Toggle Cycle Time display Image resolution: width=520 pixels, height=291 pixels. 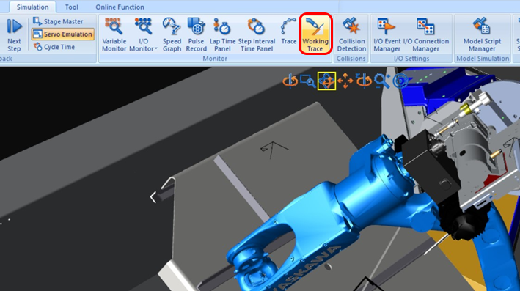(54, 47)
